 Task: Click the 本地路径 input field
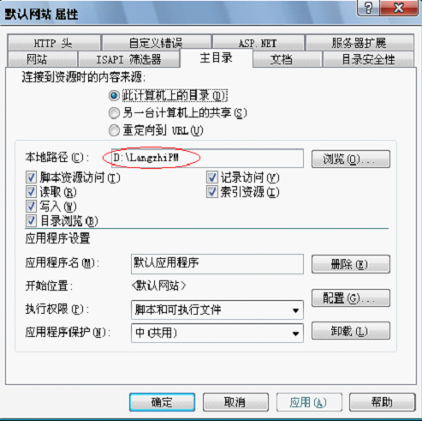point(207,158)
